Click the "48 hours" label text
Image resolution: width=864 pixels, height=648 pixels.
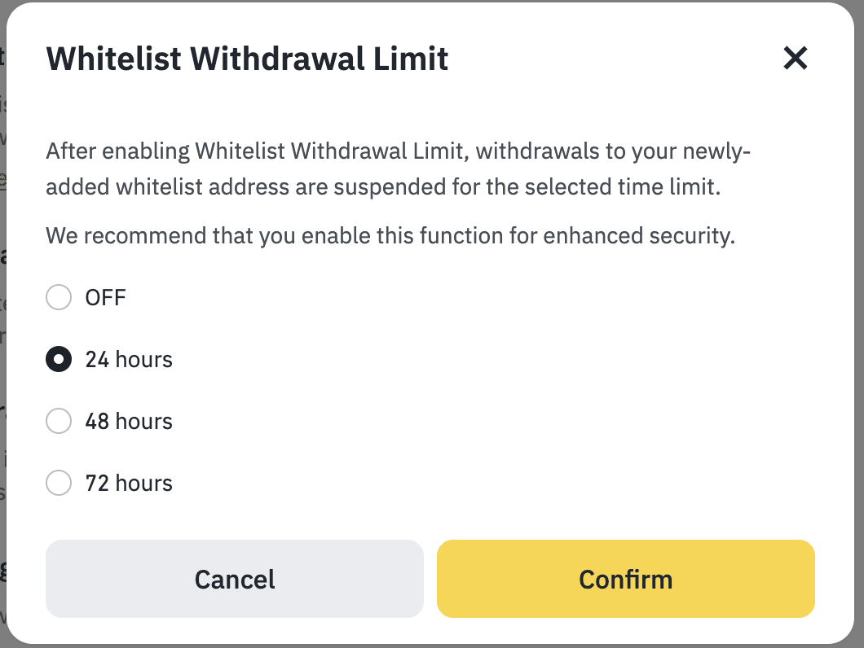point(129,422)
